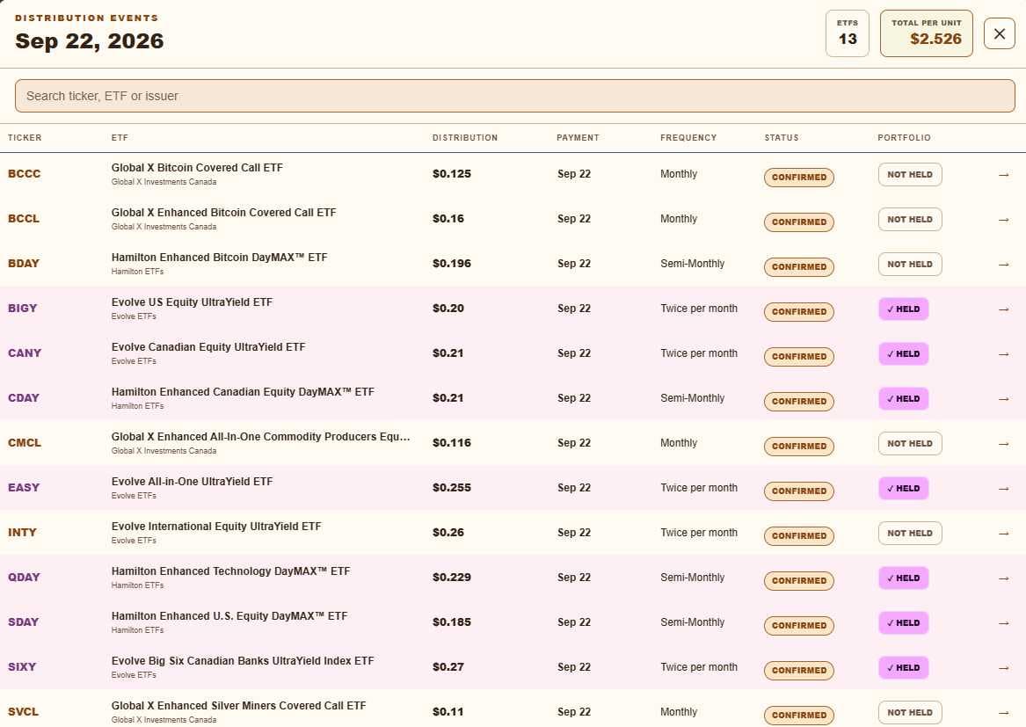1026x727 pixels.
Task: Toggle Held badge for SIXY
Action: 903,667
